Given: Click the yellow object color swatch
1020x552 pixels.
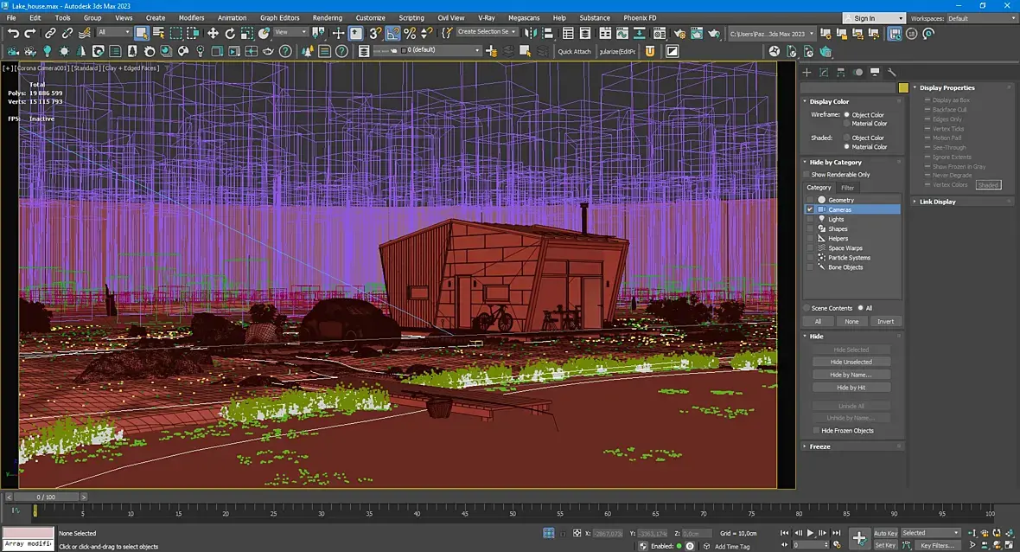Looking at the screenshot, I should (903, 87).
